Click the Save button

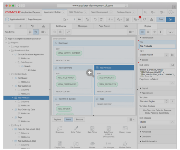click(x=161, y=19)
